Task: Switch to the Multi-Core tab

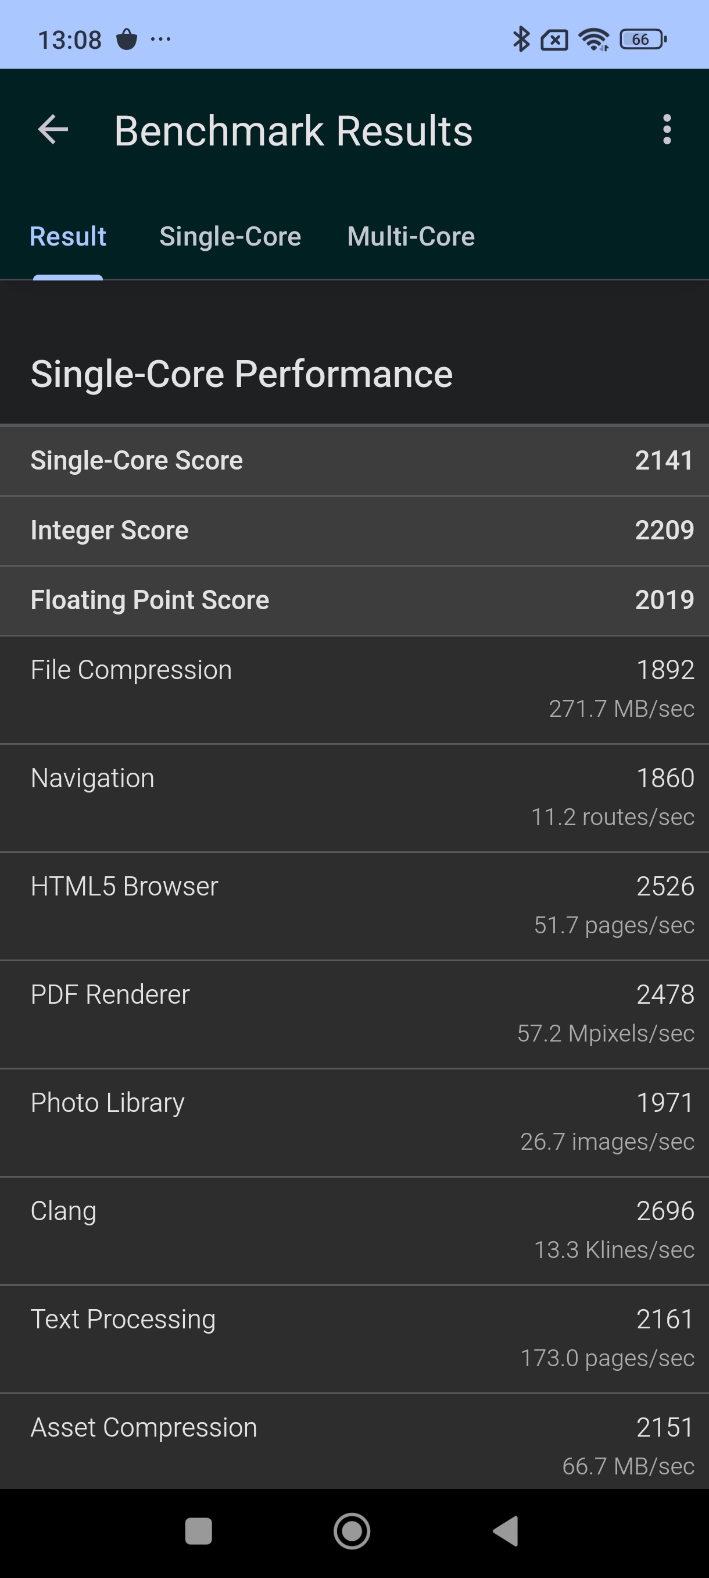Action: pyautogui.click(x=410, y=237)
